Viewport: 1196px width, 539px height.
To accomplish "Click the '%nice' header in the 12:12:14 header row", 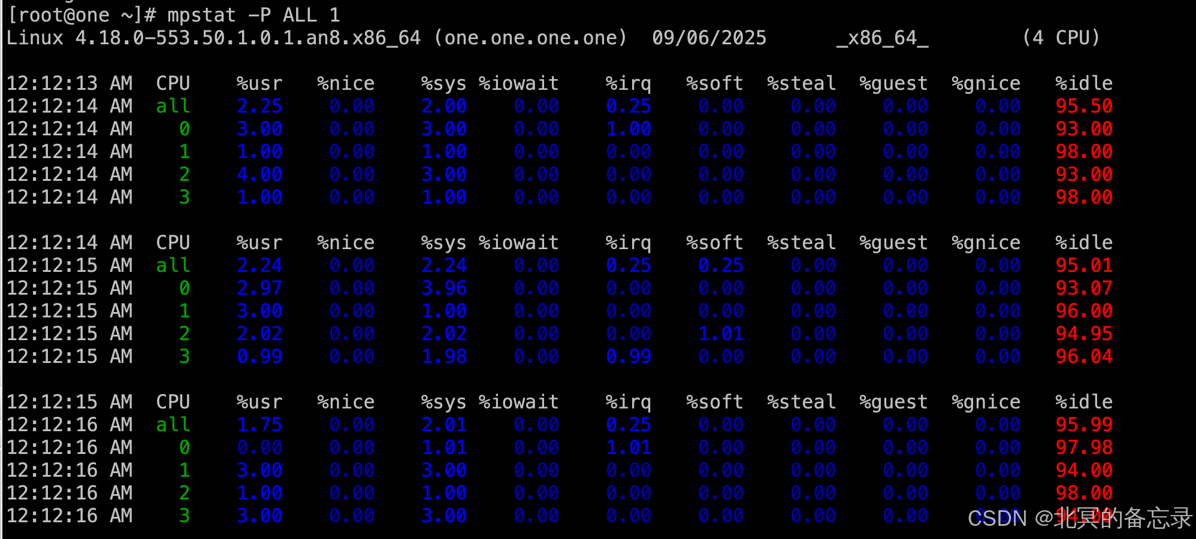I will 346,243.
